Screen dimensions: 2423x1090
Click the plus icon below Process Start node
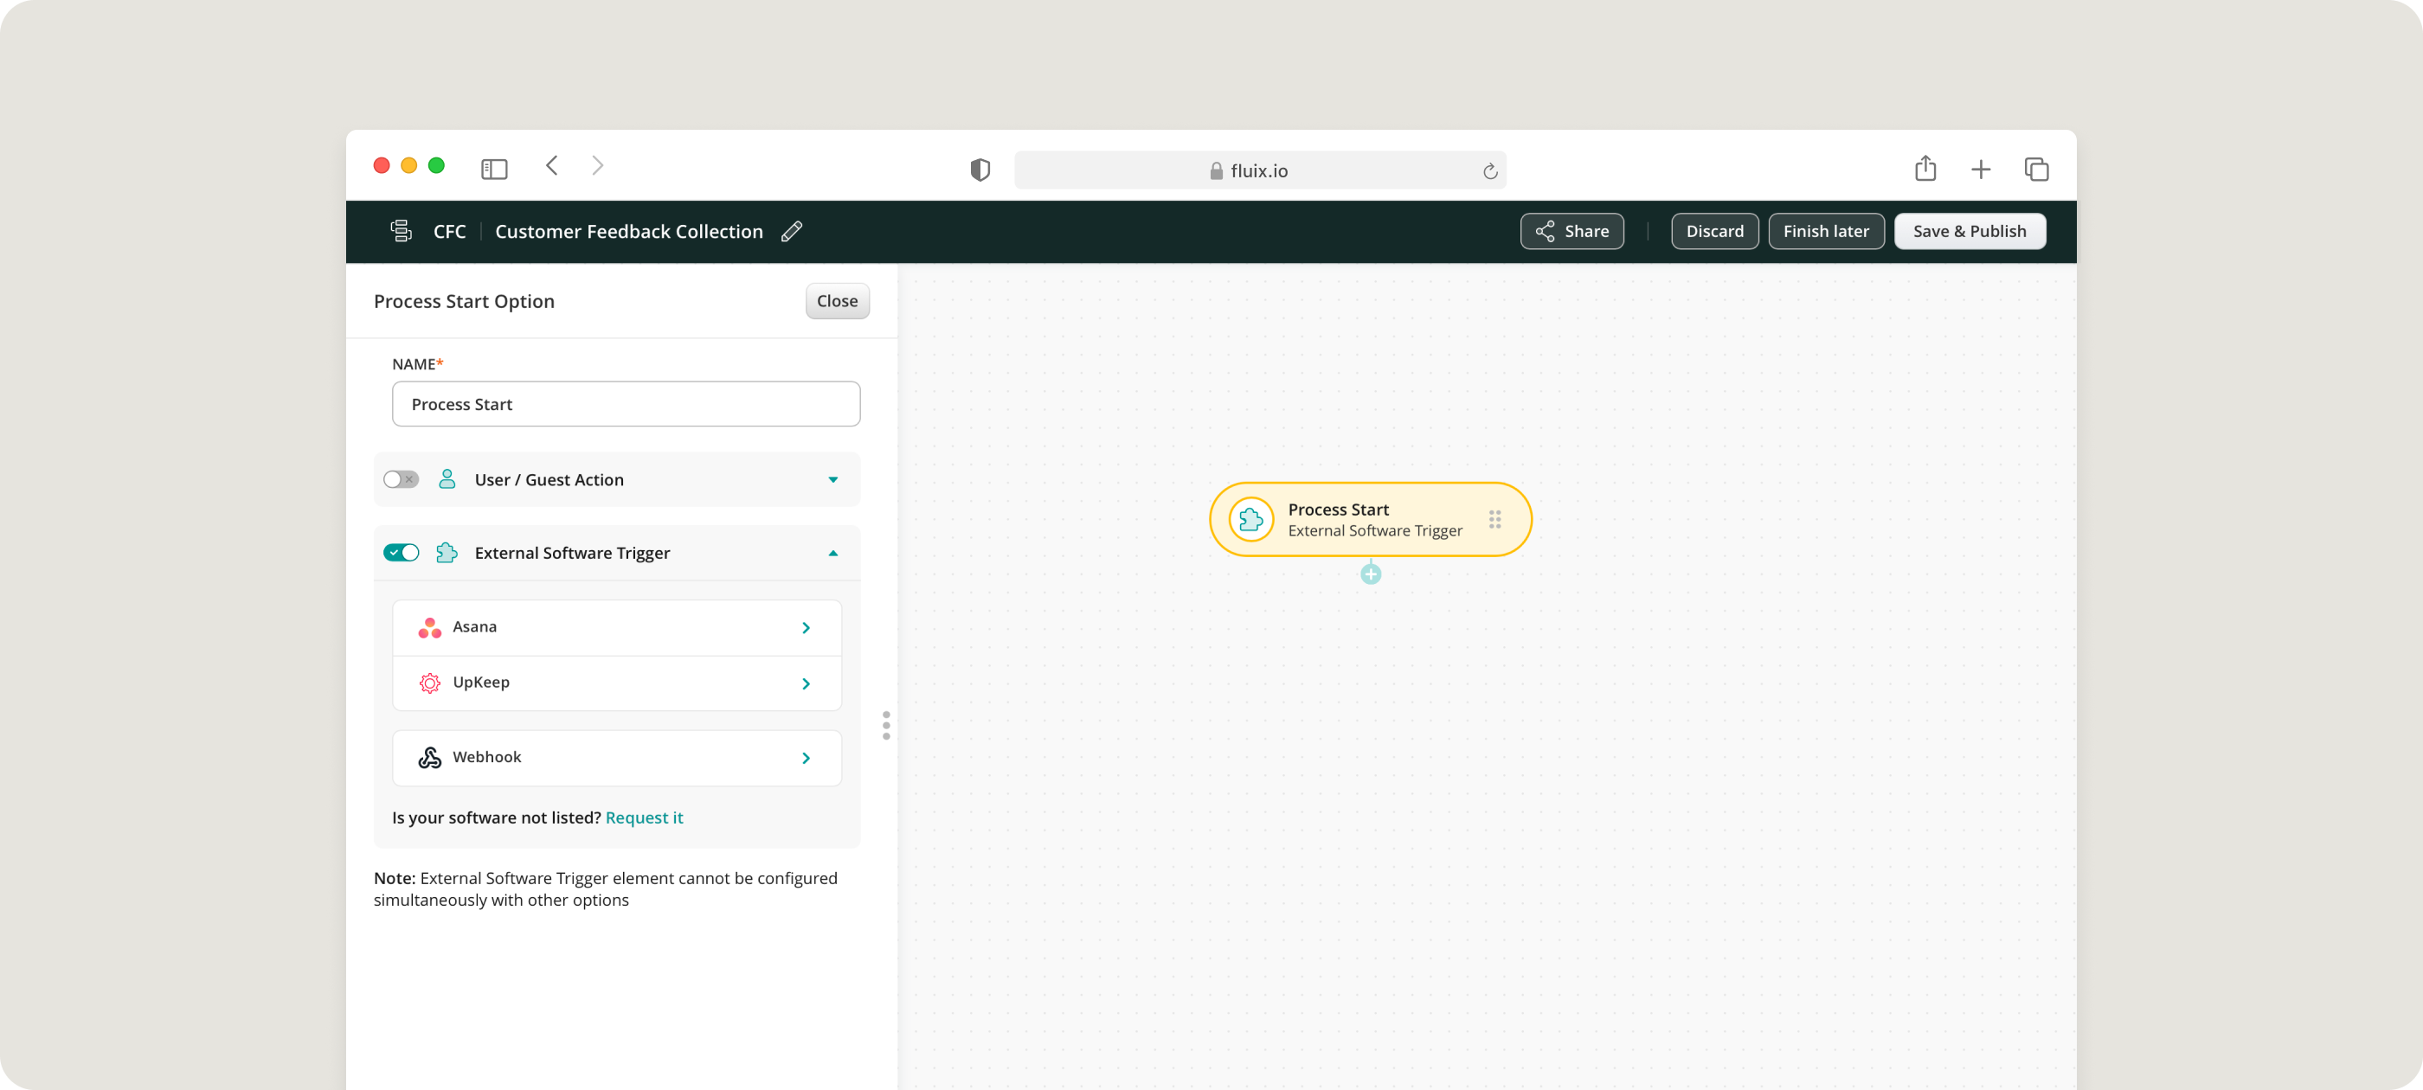1371,574
